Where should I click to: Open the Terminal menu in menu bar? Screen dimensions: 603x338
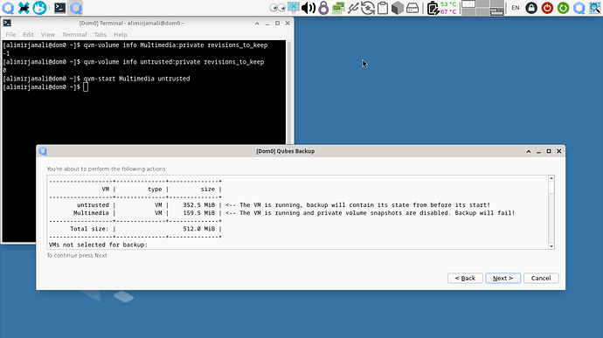tap(74, 35)
